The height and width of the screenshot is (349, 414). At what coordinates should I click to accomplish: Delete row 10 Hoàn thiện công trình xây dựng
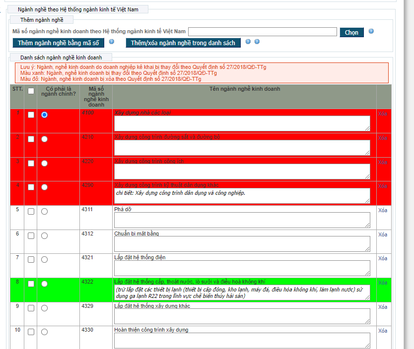tap(382, 331)
